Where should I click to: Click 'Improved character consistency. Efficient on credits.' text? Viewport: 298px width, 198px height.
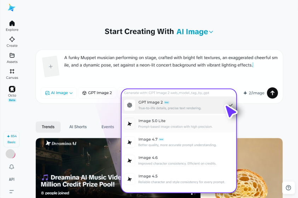(x=177, y=163)
